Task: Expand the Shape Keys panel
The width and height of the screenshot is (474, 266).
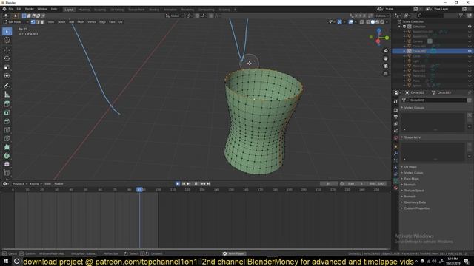Action: click(x=412, y=137)
